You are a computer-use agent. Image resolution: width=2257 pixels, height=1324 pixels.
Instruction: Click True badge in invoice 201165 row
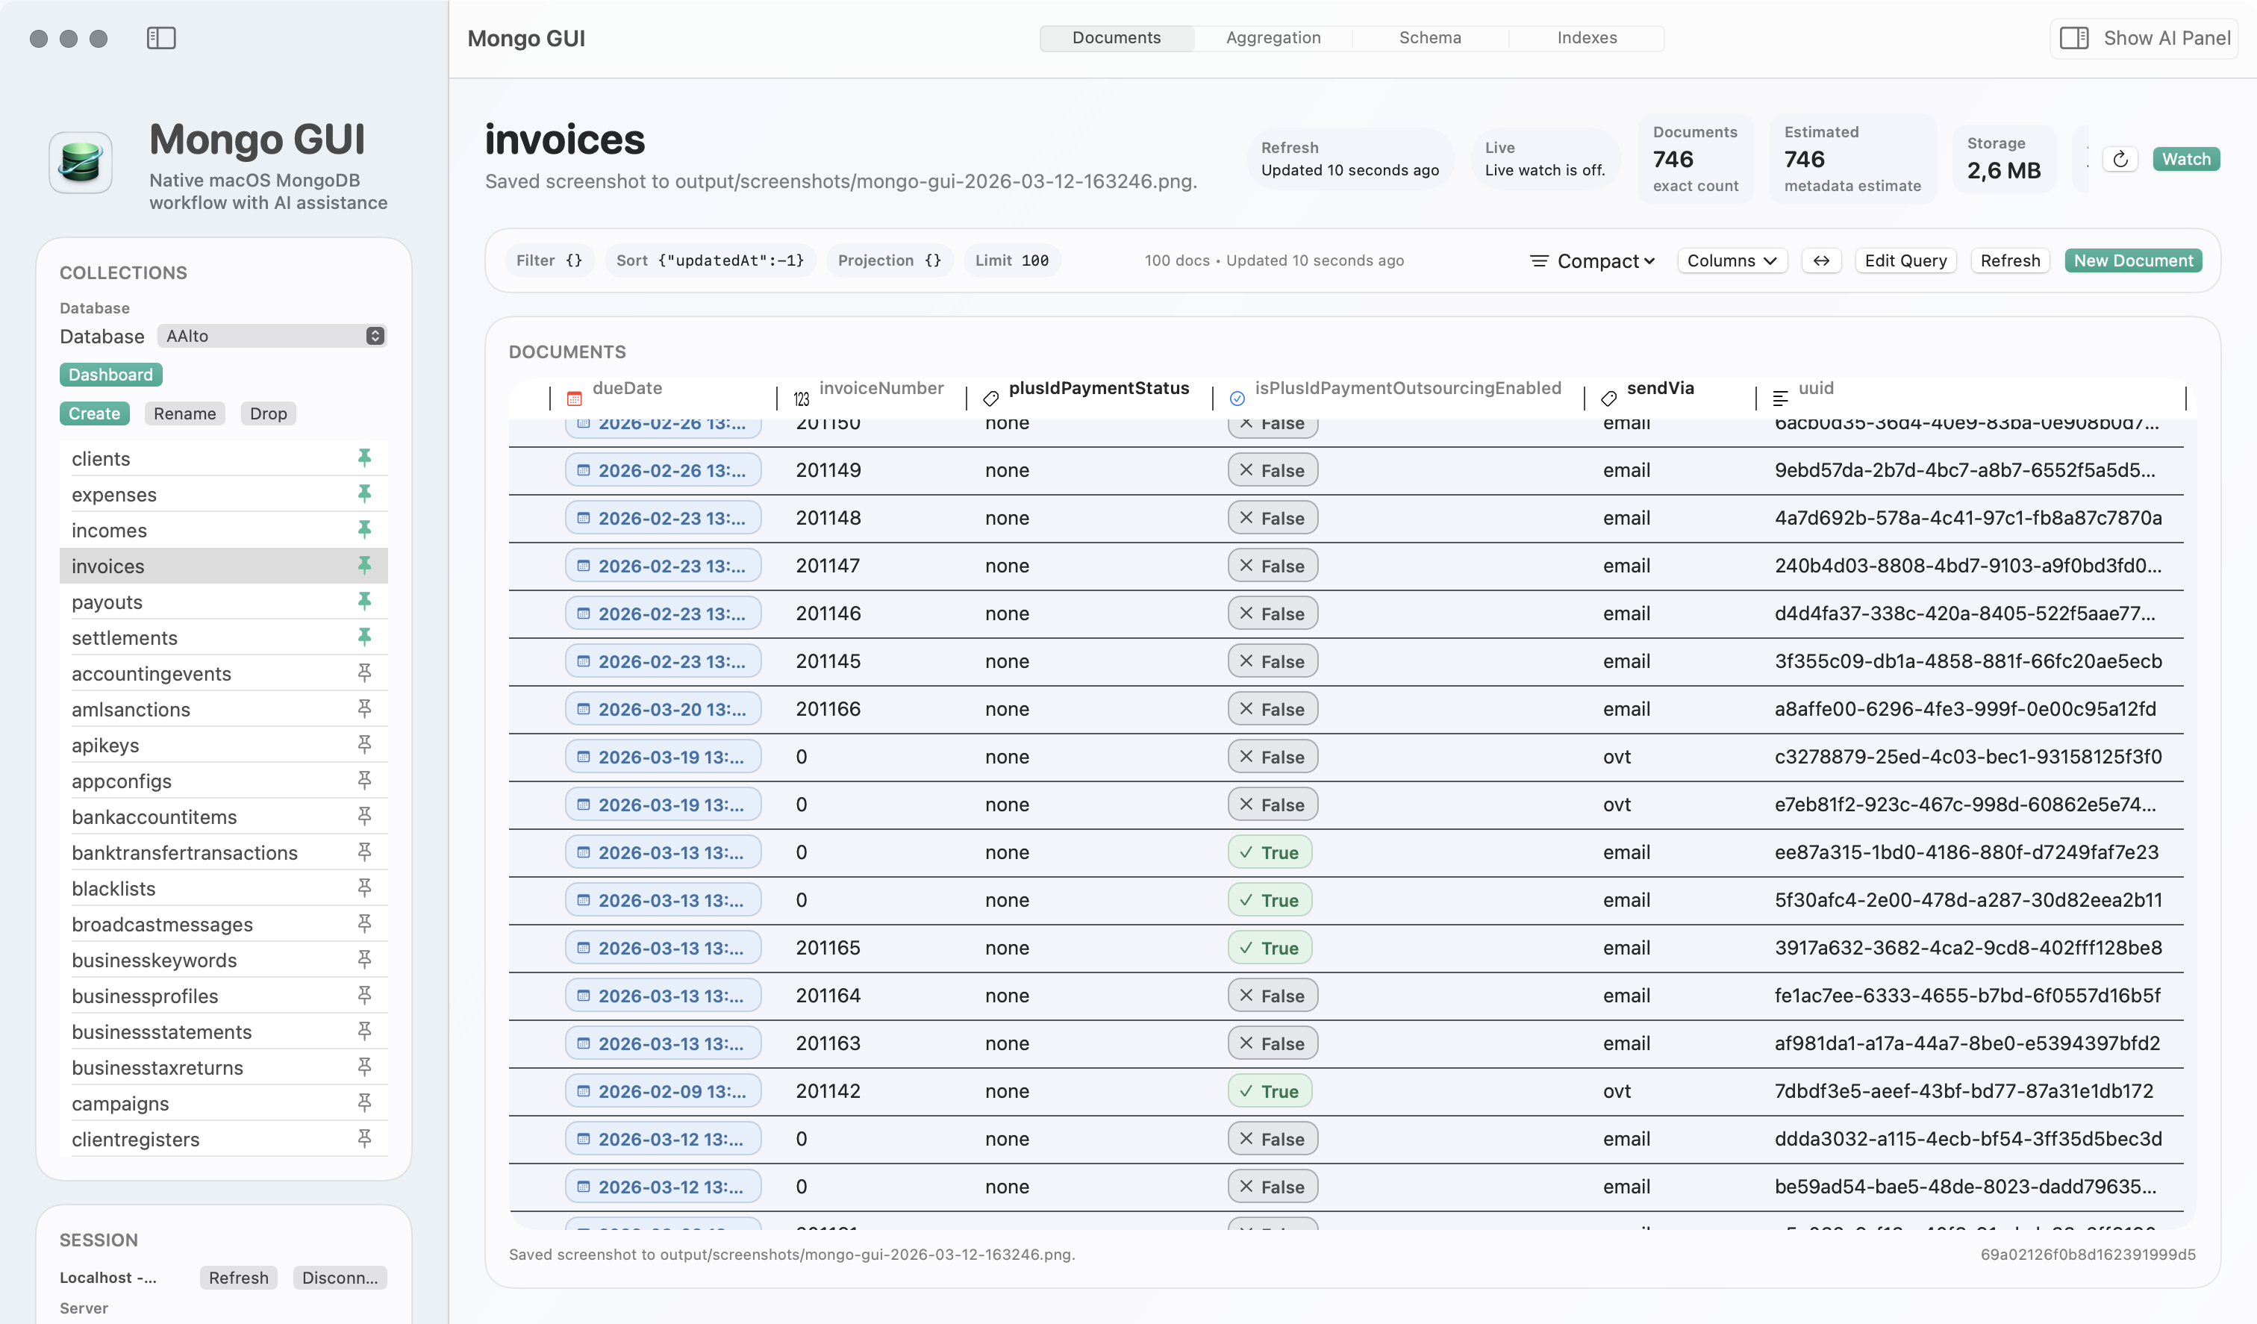(x=1269, y=948)
